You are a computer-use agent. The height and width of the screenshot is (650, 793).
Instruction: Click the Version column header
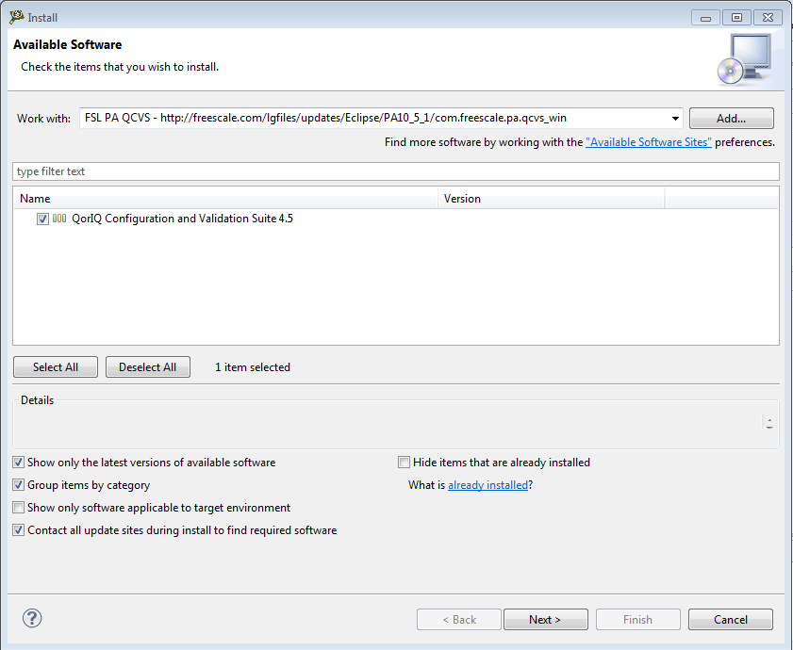coord(552,199)
